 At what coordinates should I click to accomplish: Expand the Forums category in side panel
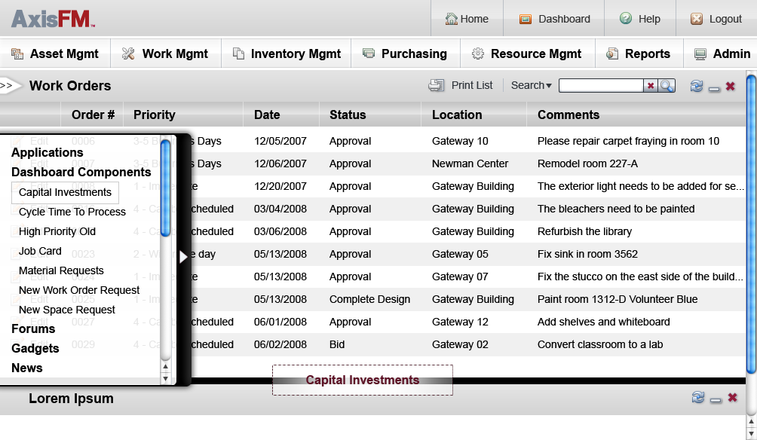33,328
